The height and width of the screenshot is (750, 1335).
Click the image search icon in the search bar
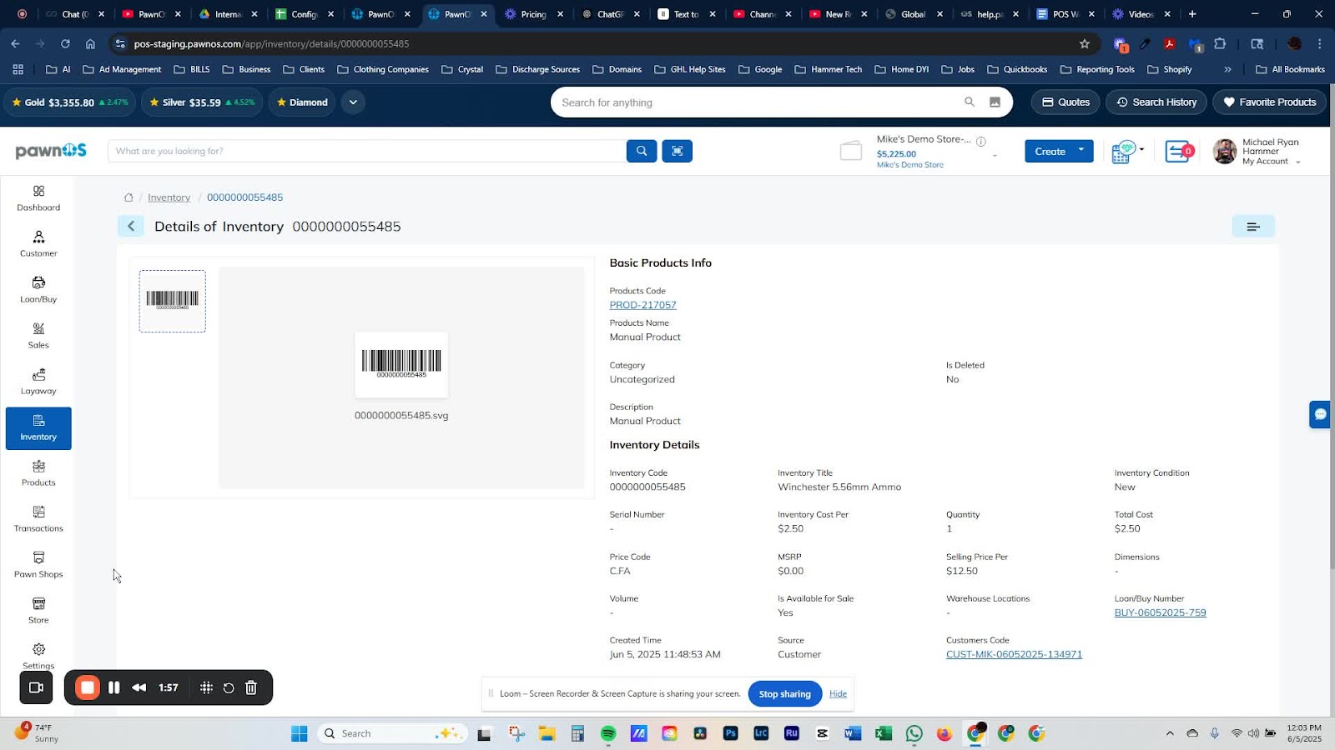coord(995,102)
